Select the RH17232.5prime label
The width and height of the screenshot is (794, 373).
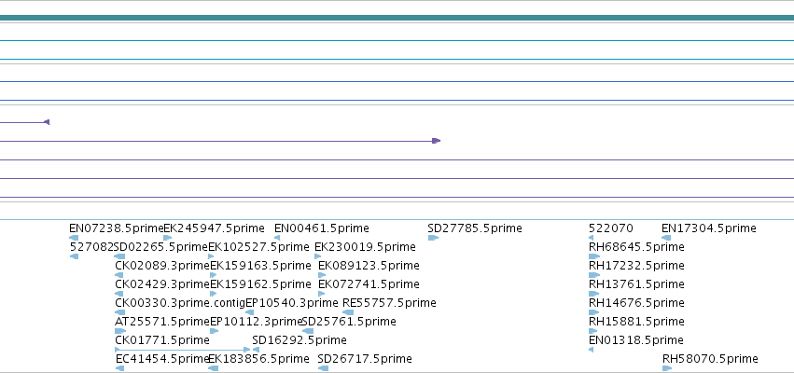[636, 266]
